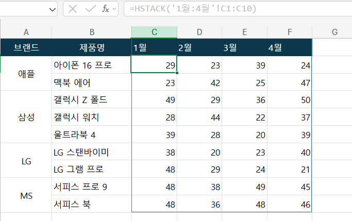This screenshot has height=221, width=352.
Task: Click into the HSTACK formula bar
Action: (x=238, y=9)
